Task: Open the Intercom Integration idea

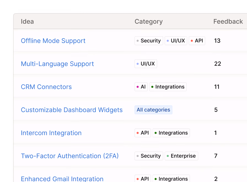Action: tap(51, 133)
